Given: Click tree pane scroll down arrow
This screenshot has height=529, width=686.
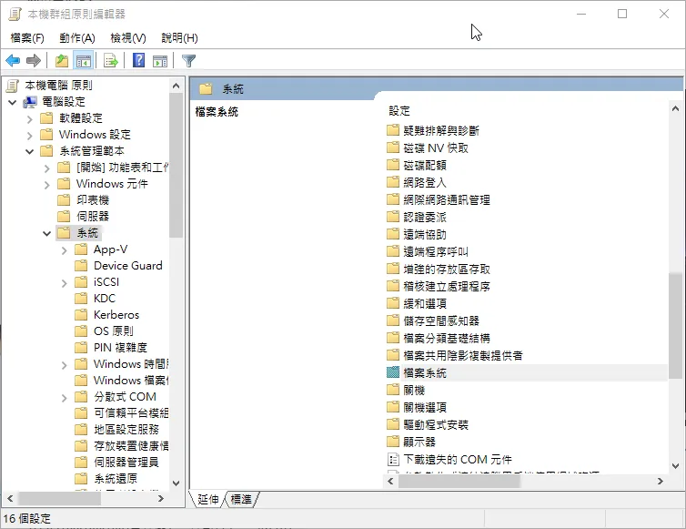Looking at the screenshot, I should 176,483.
